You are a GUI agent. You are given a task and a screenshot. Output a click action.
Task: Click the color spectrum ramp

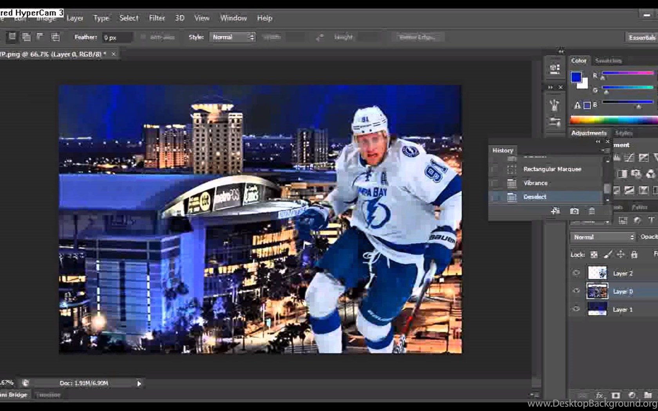pos(614,120)
